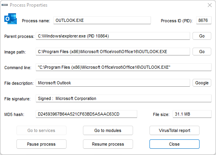
Task: Go to the image path location
Action: (x=202, y=52)
